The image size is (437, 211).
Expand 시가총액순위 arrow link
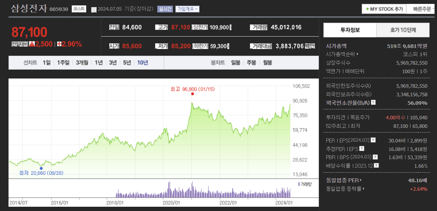click(357, 54)
